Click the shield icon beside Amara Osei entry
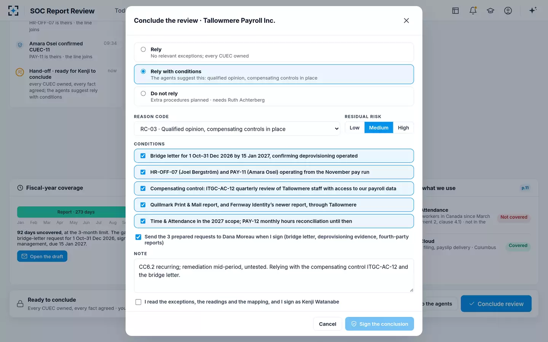 point(20,45)
